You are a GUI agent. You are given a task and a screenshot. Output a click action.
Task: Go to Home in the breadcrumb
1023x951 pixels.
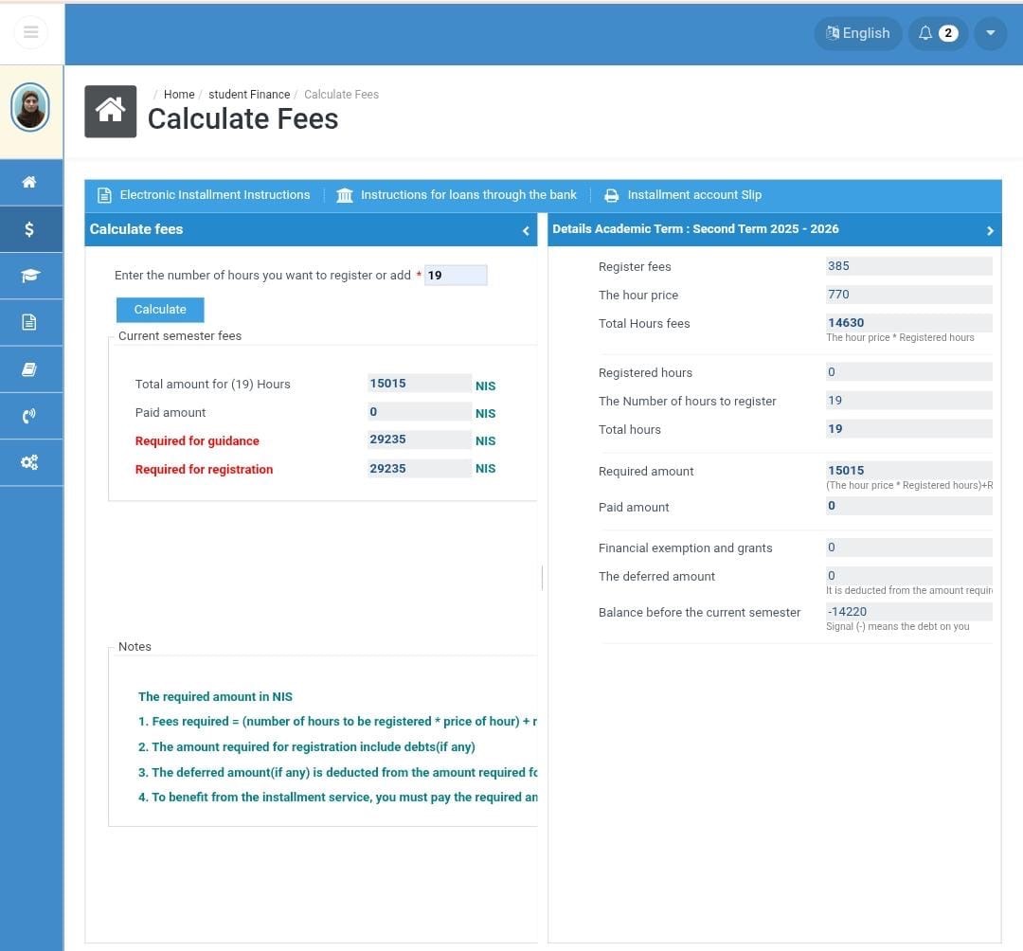pos(179,95)
